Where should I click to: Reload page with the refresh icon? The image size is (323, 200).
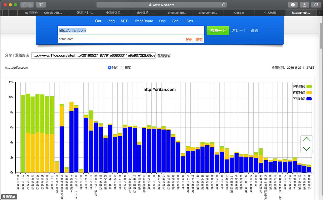coord(223,5)
